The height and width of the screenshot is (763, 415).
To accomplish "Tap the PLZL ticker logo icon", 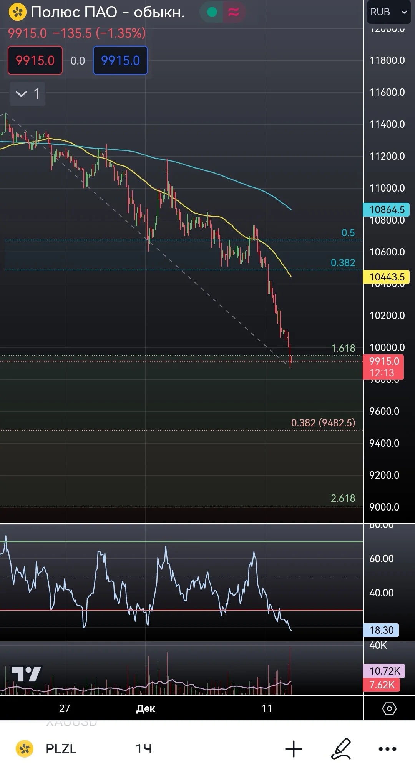I will [x=24, y=748].
